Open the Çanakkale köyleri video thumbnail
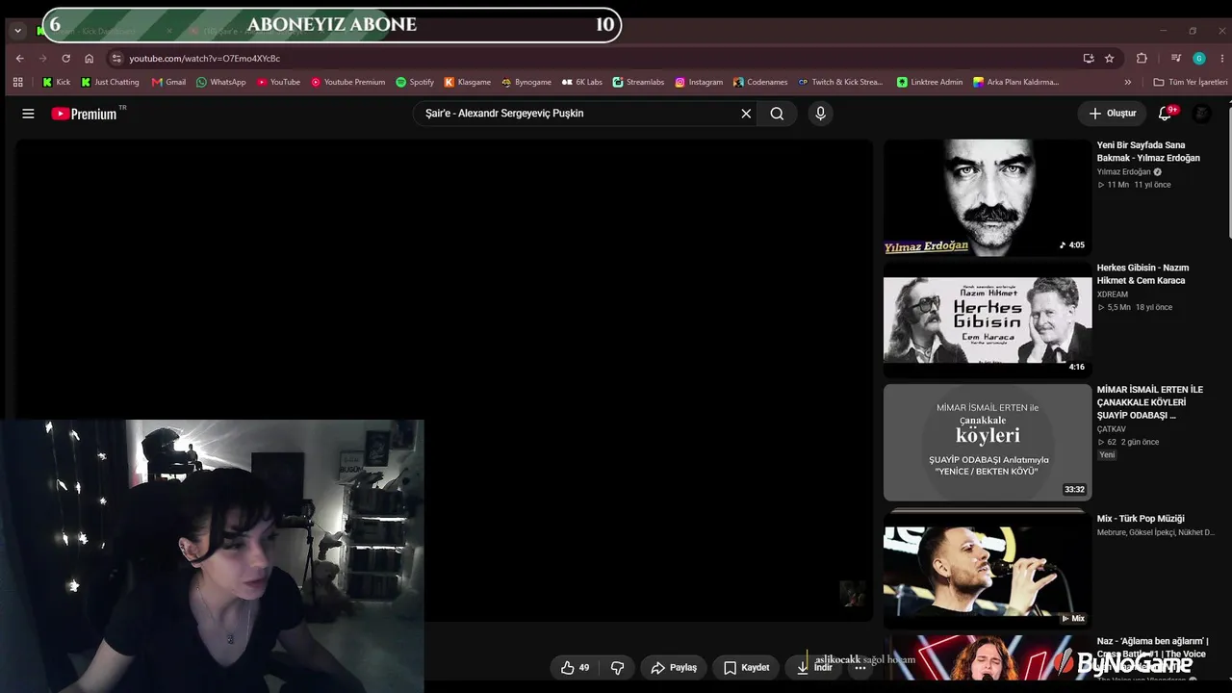Image resolution: width=1232 pixels, height=693 pixels. click(x=988, y=443)
